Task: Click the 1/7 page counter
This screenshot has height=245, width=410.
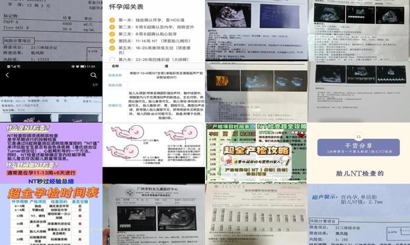Action: [95, 85]
